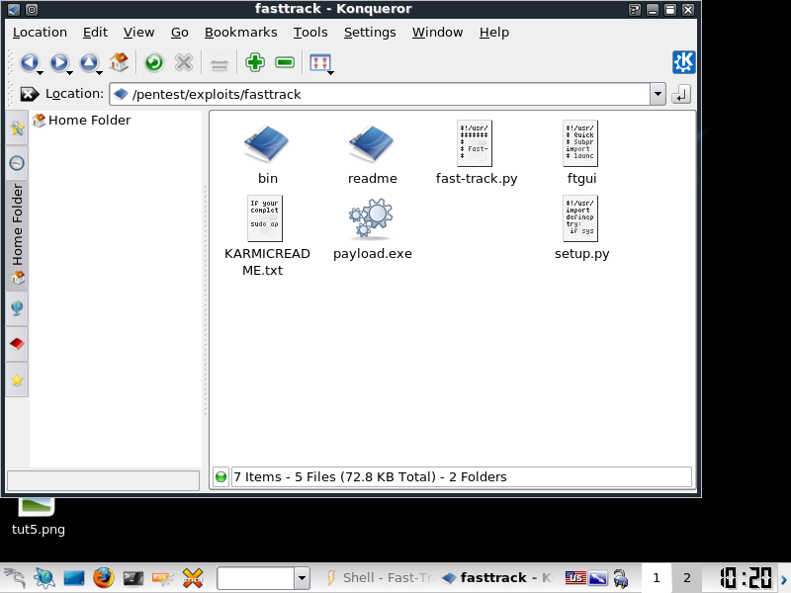Open the Go menu
The image size is (791, 593).
point(180,33)
